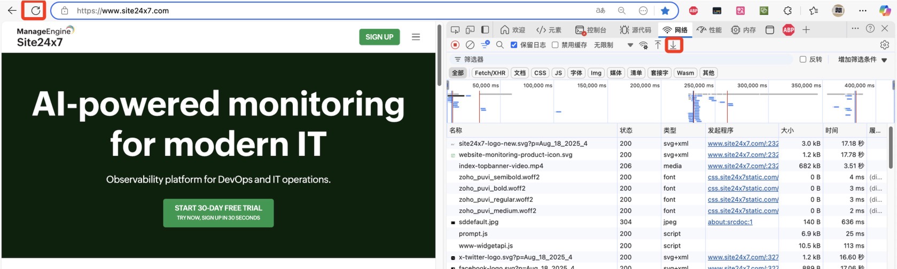This screenshot has height=269, width=897.
Task: Open site info padlock in address bar
Action: pyautogui.click(x=65, y=10)
